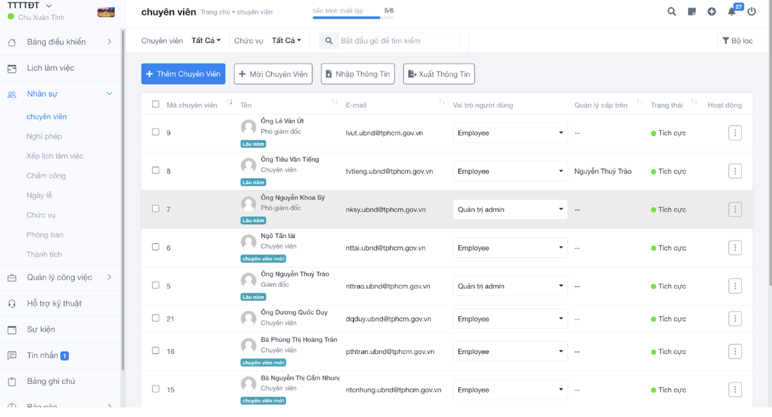Go to Chấm công submenu item
The height and width of the screenshot is (417, 772).
[46, 176]
